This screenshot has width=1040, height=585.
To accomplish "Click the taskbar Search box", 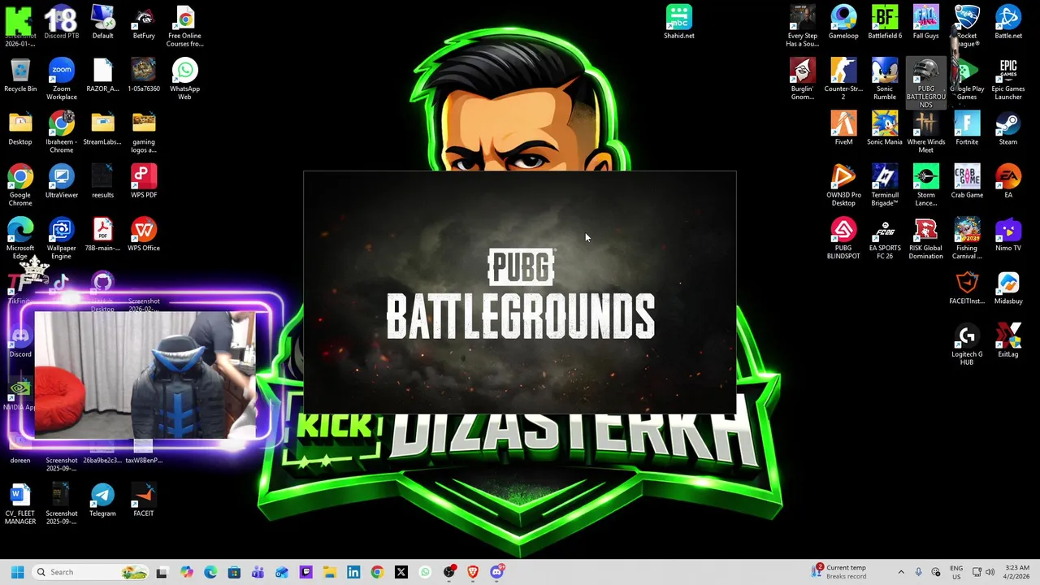I will 89,572.
